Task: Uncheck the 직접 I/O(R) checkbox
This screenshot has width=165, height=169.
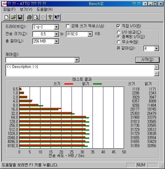Action: point(118,26)
